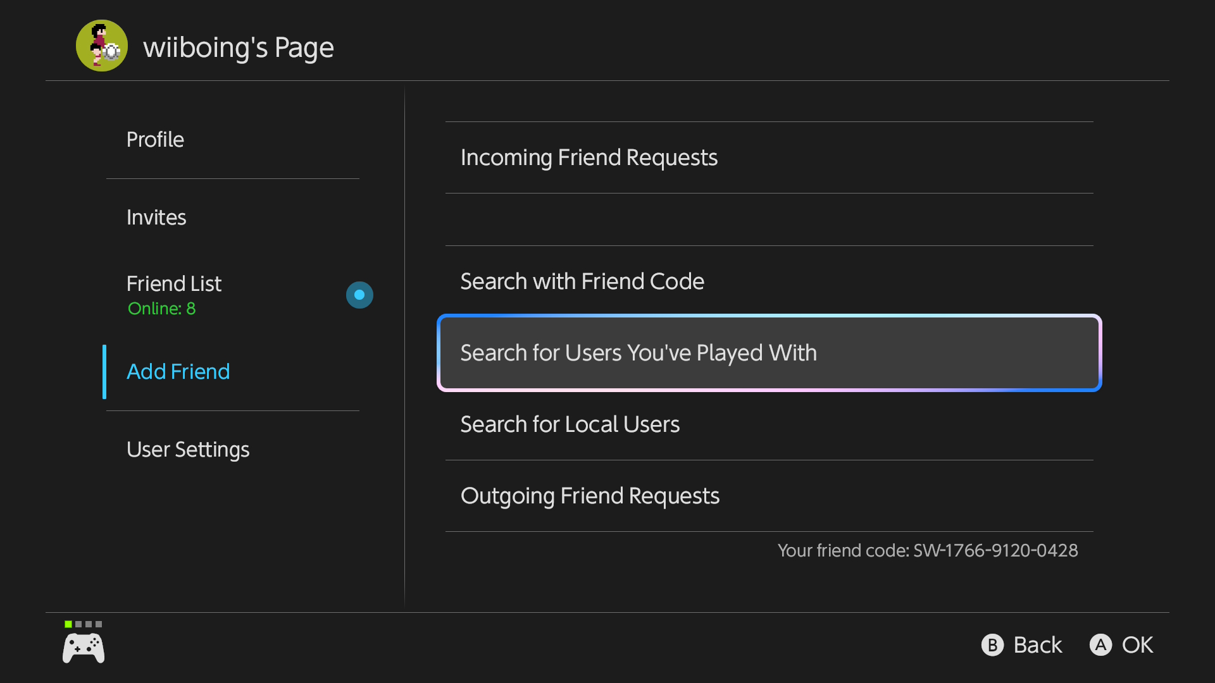
Task: Click the B button icon
Action: [992, 645]
